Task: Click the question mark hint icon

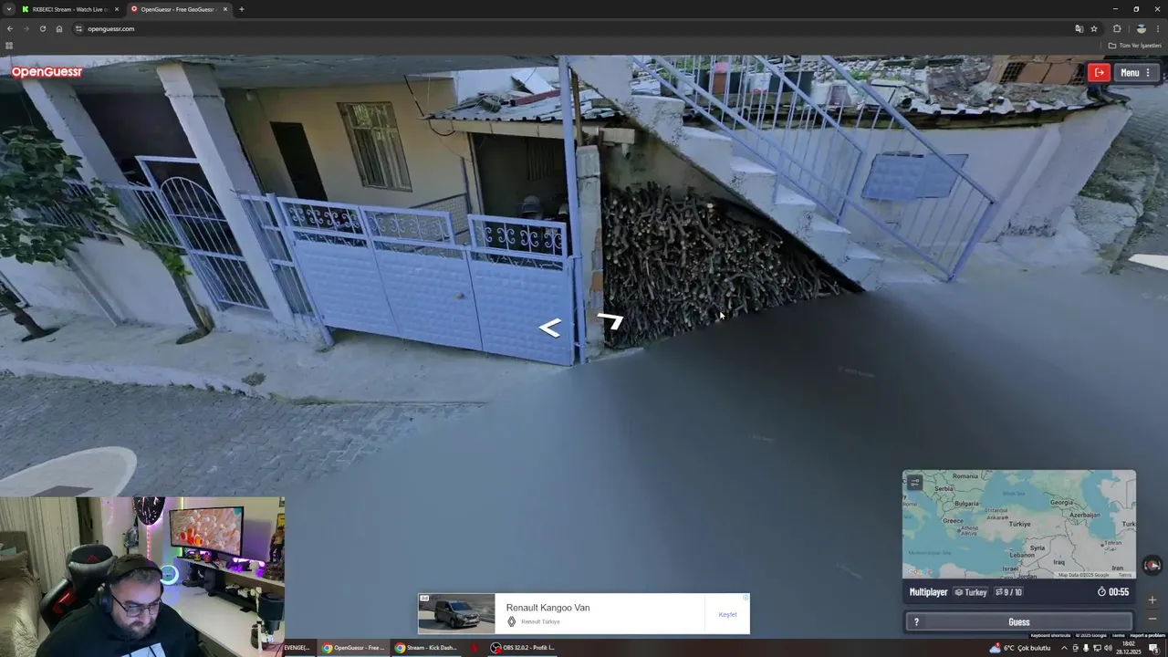Action: tap(916, 622)
